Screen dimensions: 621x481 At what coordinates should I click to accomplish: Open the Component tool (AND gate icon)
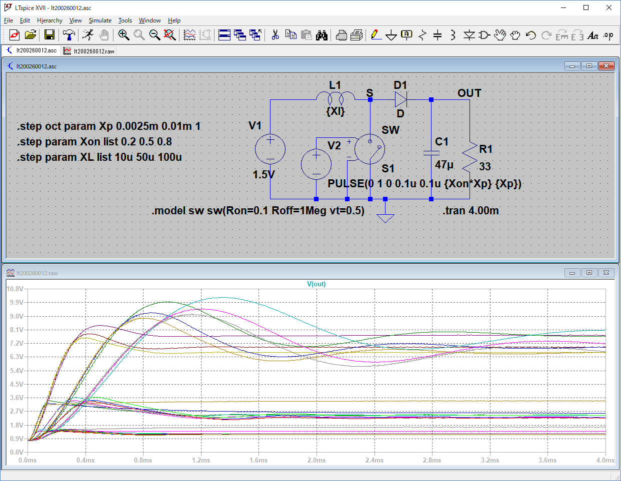click(484, 35)
